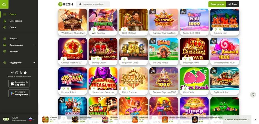Open the Russian flag language dropdown
259x124 pixels.
coord(32,119)
